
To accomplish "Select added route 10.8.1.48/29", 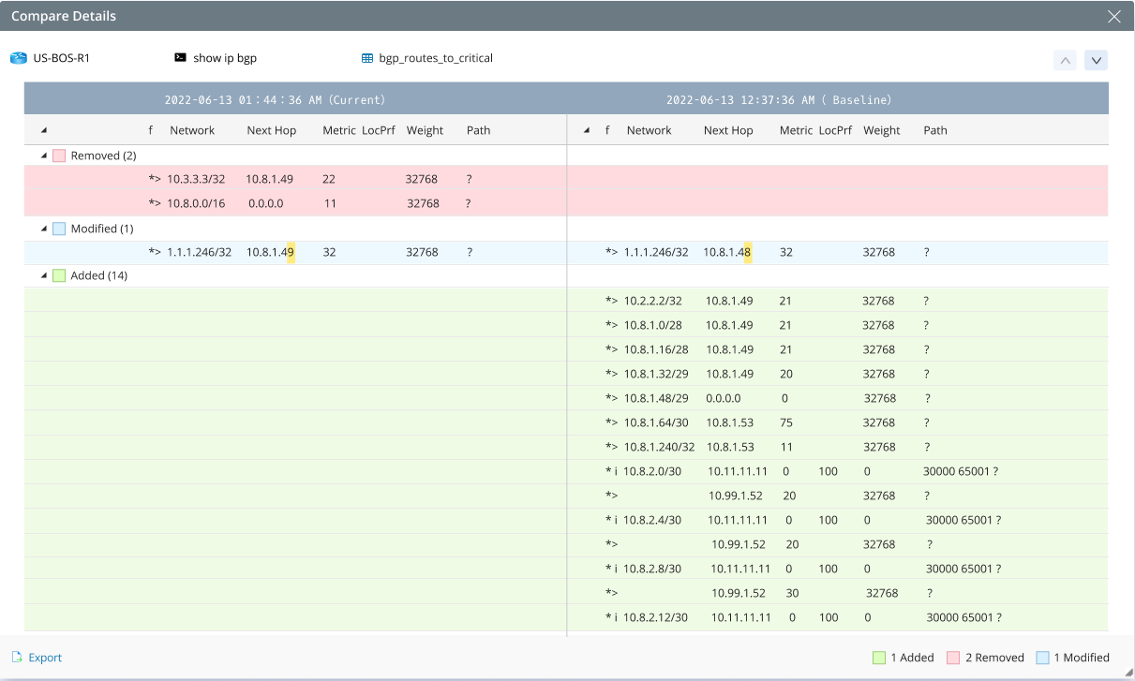I will tap(656, 398).
